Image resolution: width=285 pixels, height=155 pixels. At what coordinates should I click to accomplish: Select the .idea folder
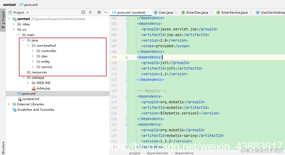tap(26, 24)
